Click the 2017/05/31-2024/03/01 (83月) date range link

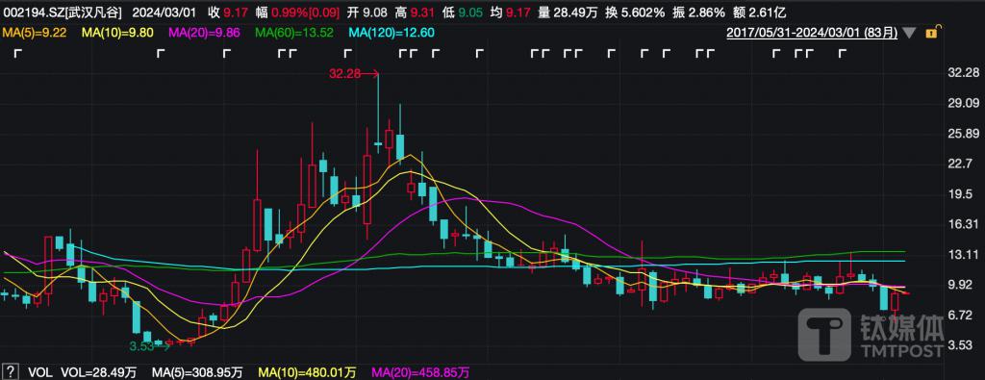pyautogui.click(x=812, y=33)
